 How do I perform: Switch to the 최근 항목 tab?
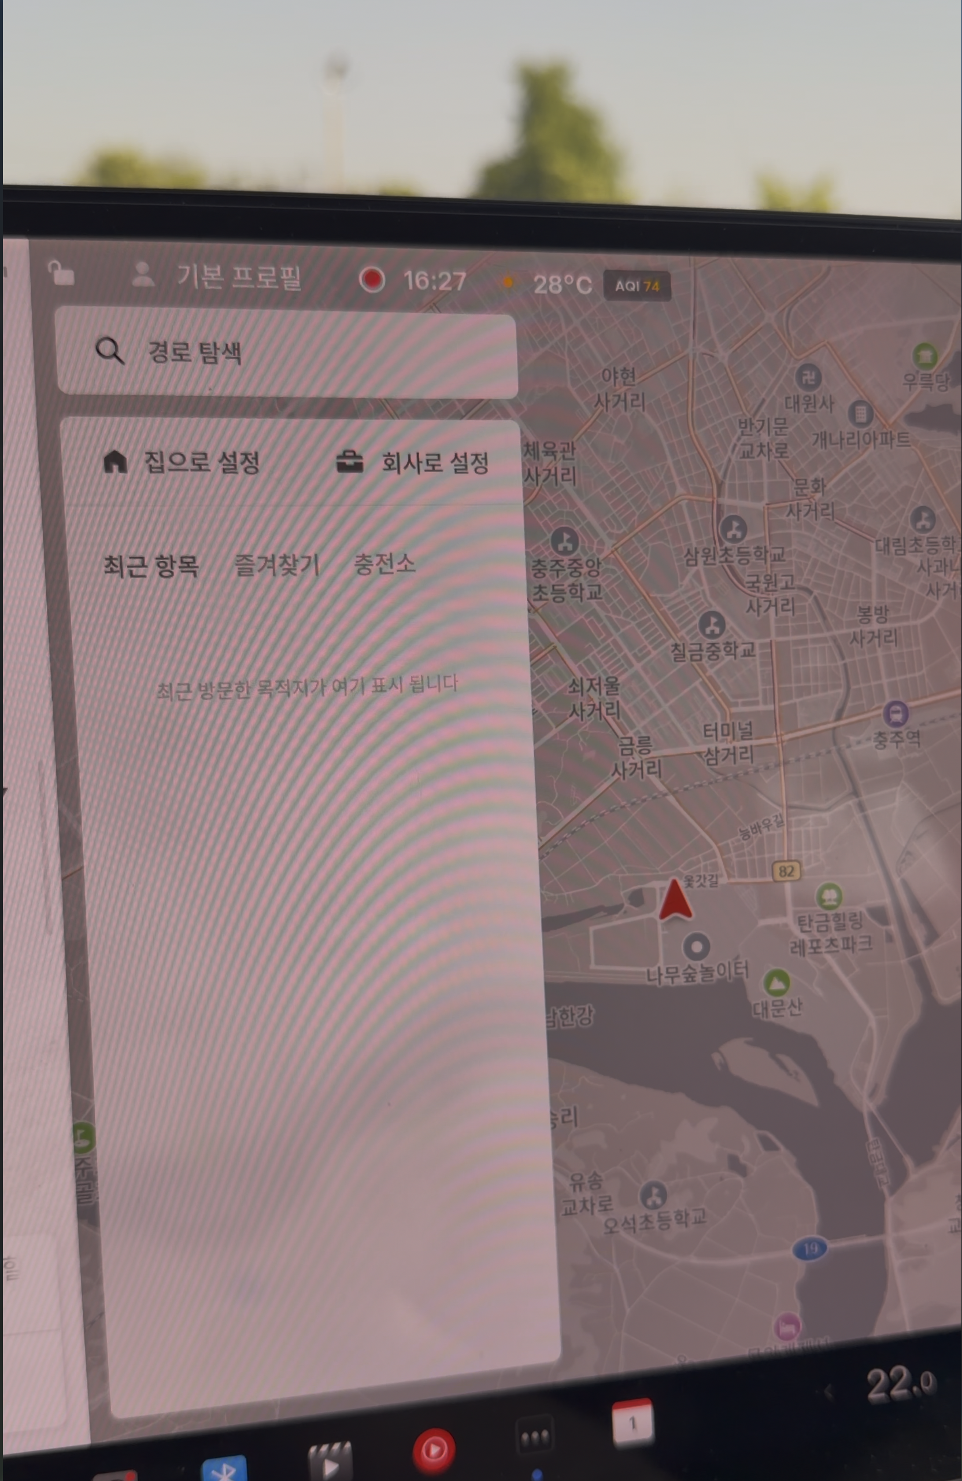pyautogui.click(x=151, y=566)
